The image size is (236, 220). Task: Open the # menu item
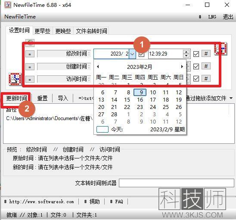coord(200,17)
